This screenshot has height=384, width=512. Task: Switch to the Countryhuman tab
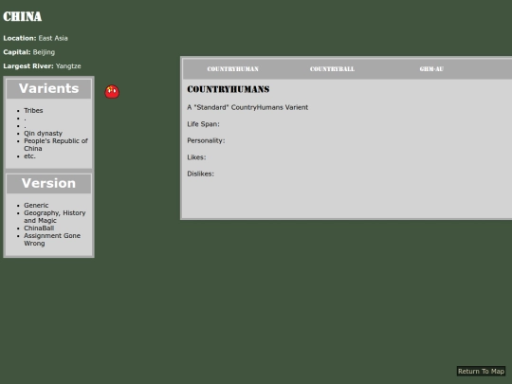[233, 69]
